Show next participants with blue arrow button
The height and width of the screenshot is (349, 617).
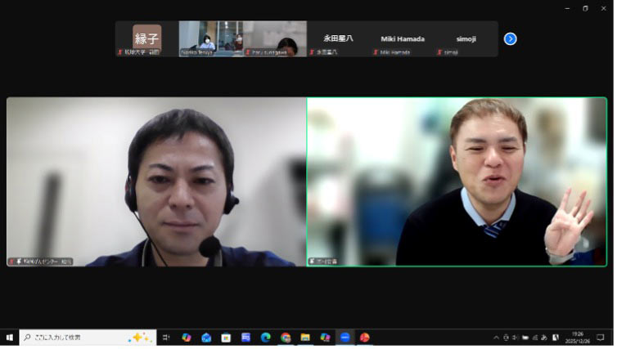[511, 38]
